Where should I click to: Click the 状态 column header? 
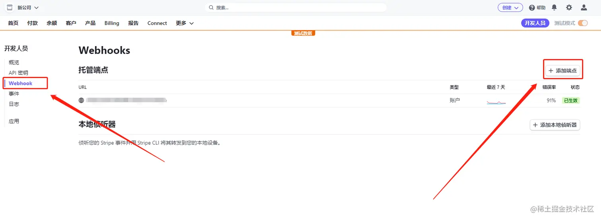click(575, 87)
